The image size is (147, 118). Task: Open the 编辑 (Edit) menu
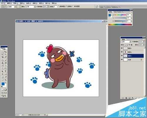click(x=9, y=3)
